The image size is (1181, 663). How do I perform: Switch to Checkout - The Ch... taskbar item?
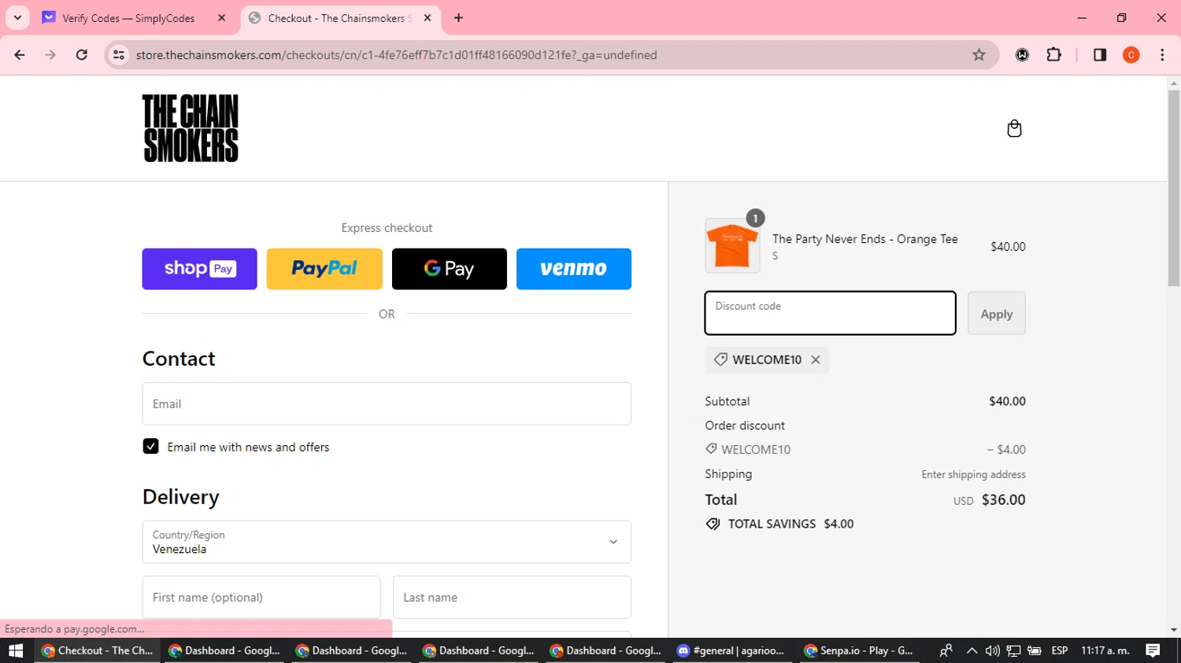[x=98, y=650]
